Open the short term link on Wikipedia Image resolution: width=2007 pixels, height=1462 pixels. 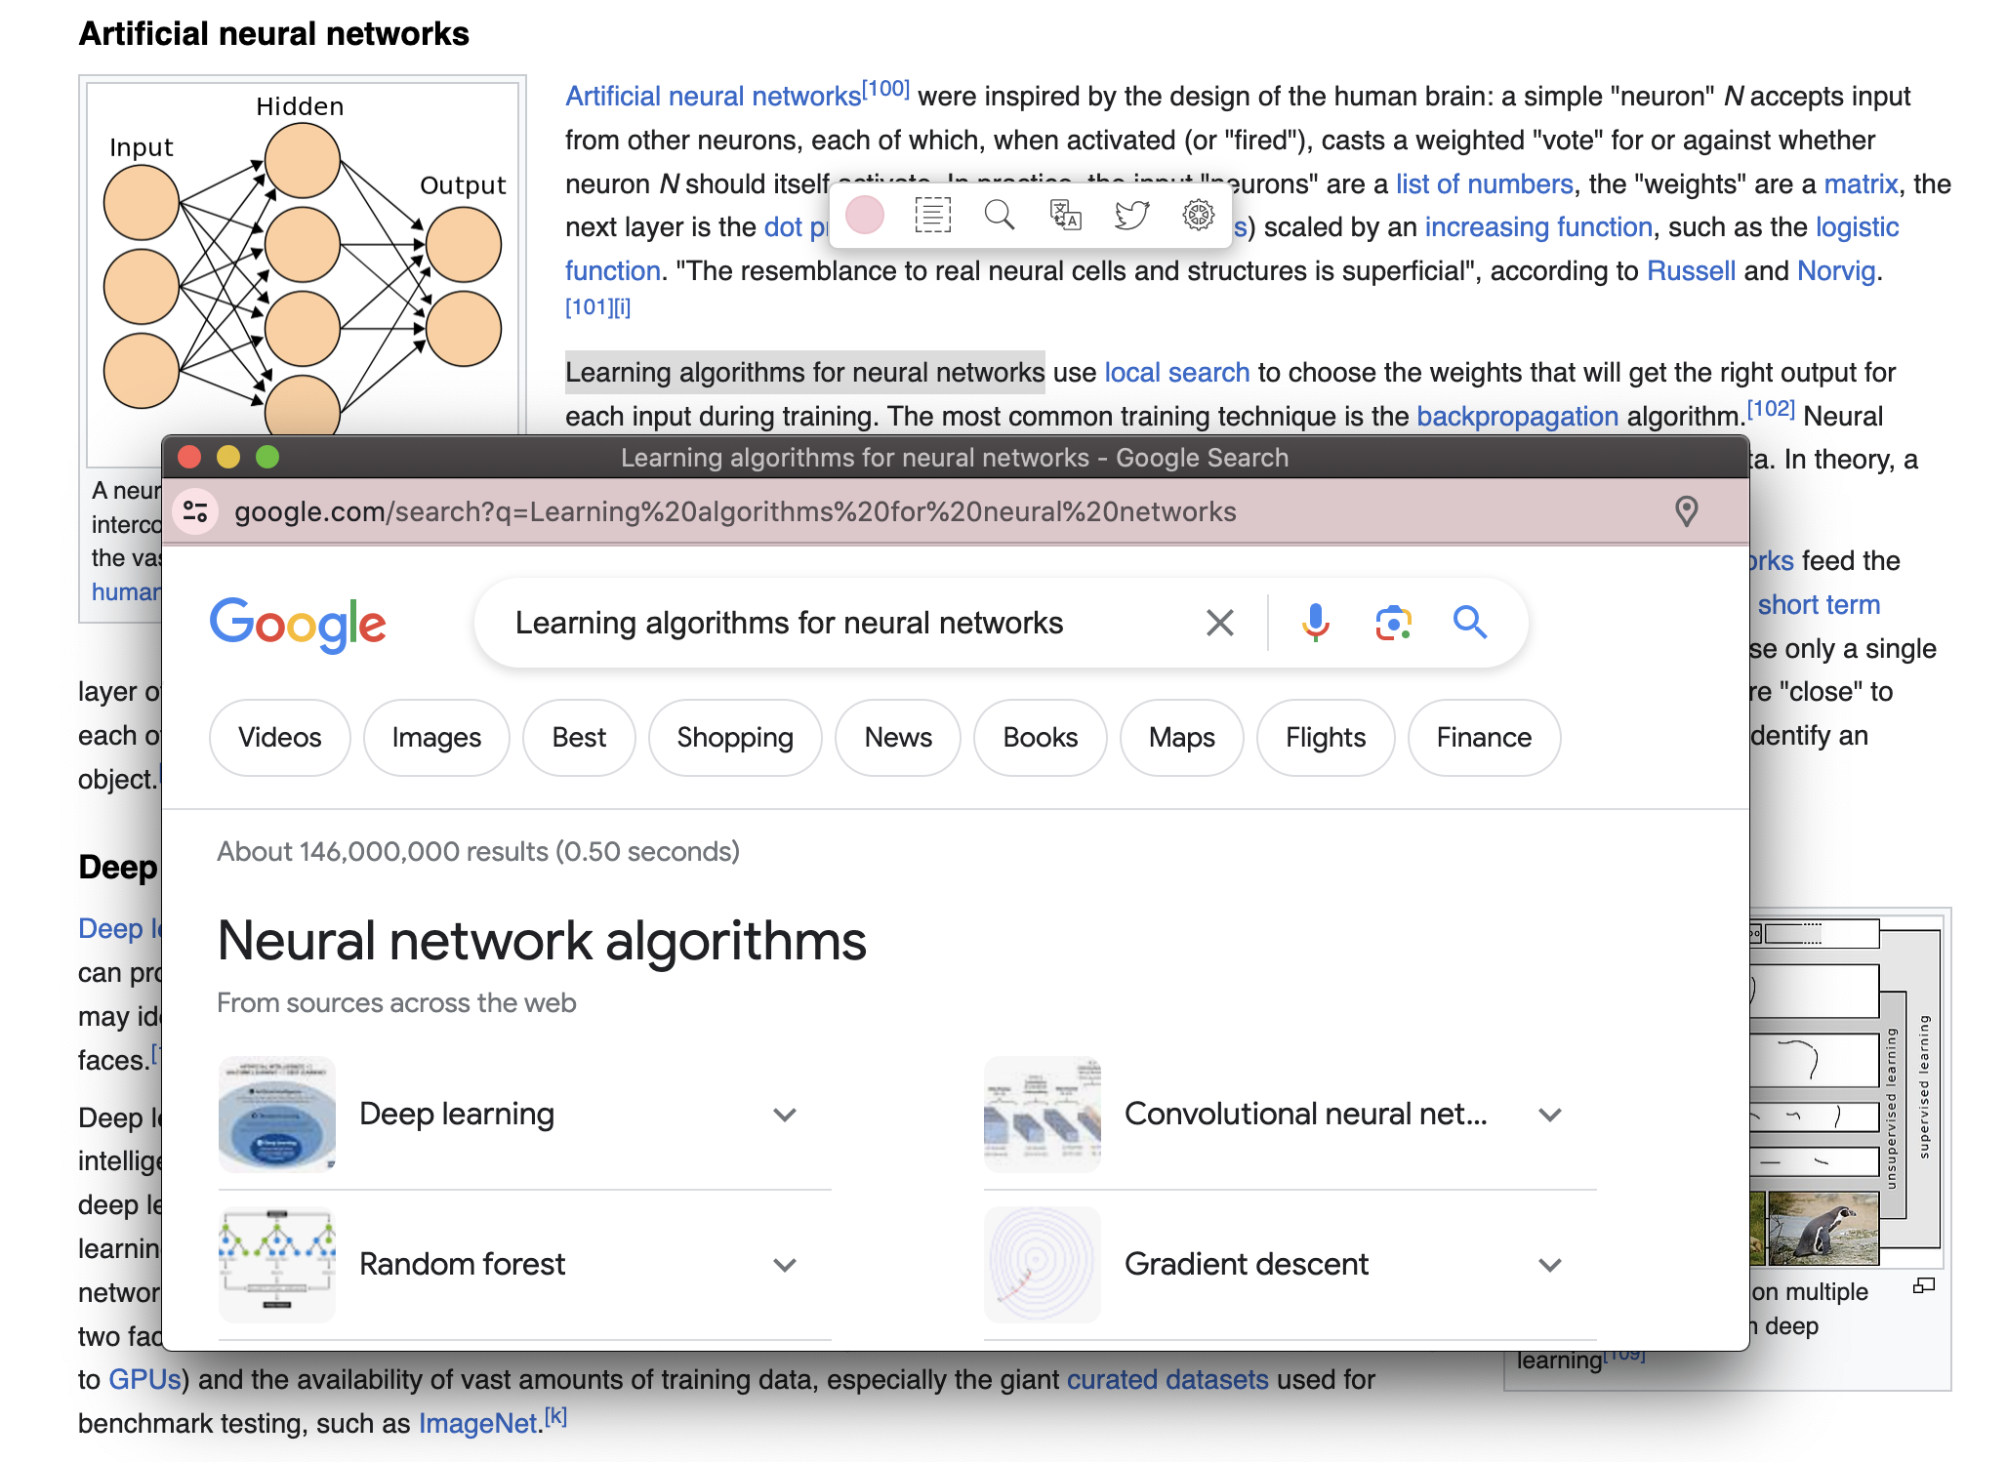[x=1819, y=605]
